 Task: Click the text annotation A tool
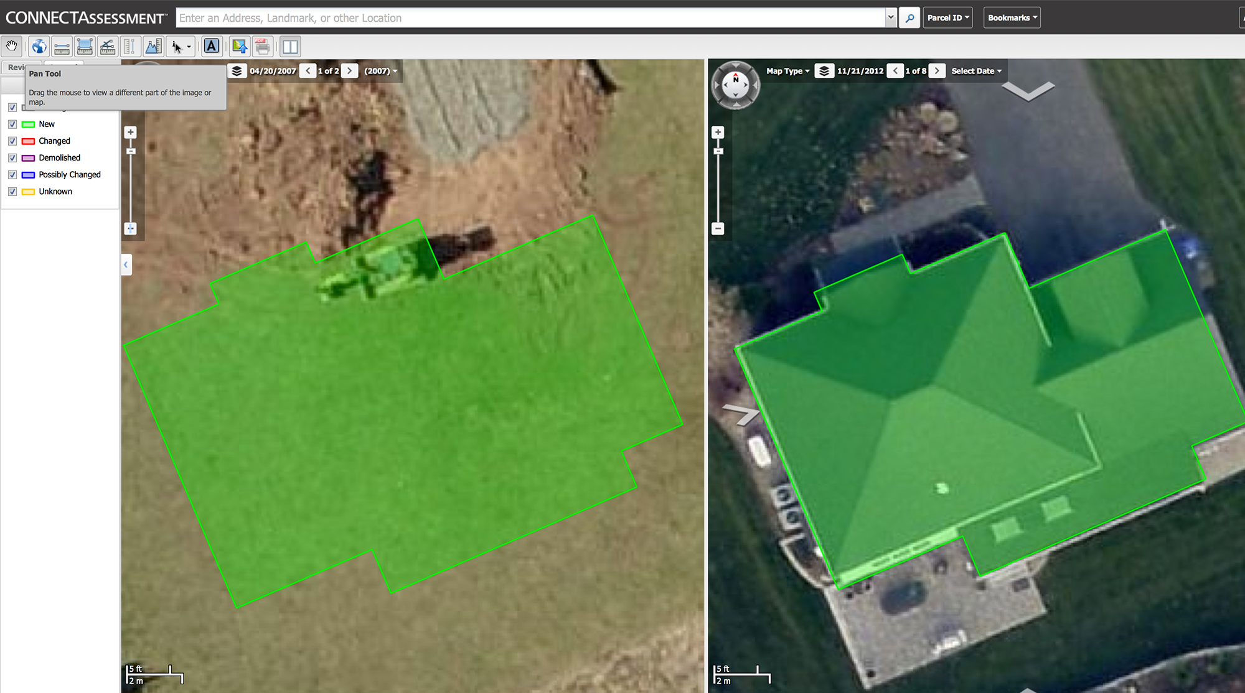tap(212, 46)
